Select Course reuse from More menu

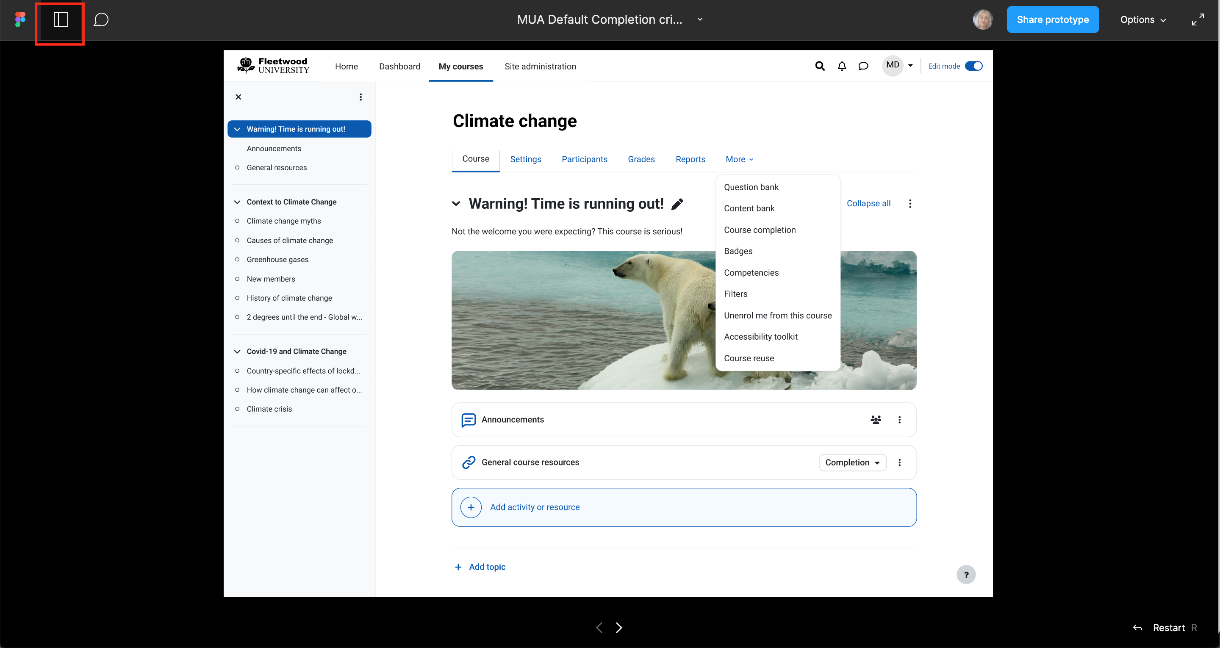click(749, 358)
